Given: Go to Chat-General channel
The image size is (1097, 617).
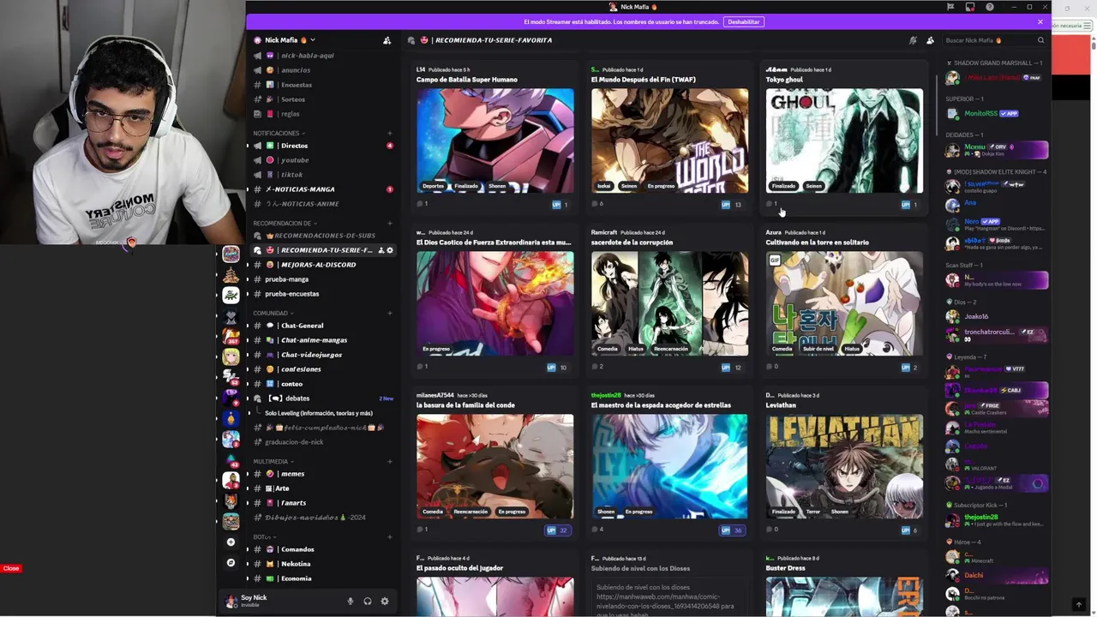Looking at the screenshot, I should [321, 326].
